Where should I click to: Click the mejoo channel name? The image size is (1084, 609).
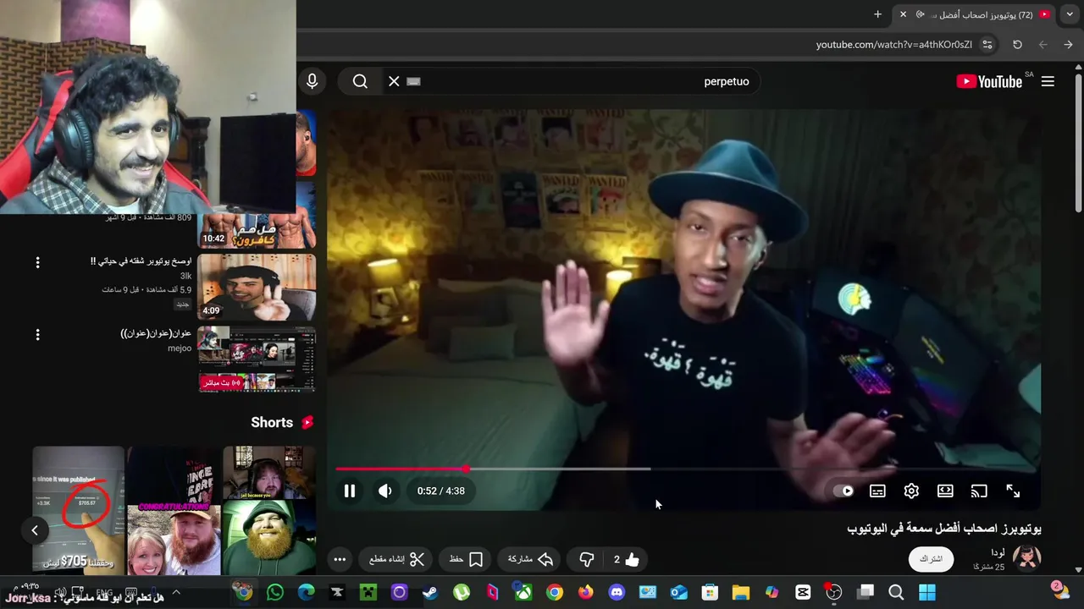(x=180, y=348)
